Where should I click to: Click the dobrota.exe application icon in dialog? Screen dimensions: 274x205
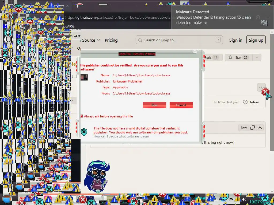(84, 77)
